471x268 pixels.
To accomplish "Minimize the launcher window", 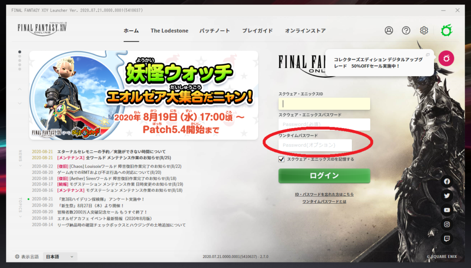I will (x=443, y=10).
